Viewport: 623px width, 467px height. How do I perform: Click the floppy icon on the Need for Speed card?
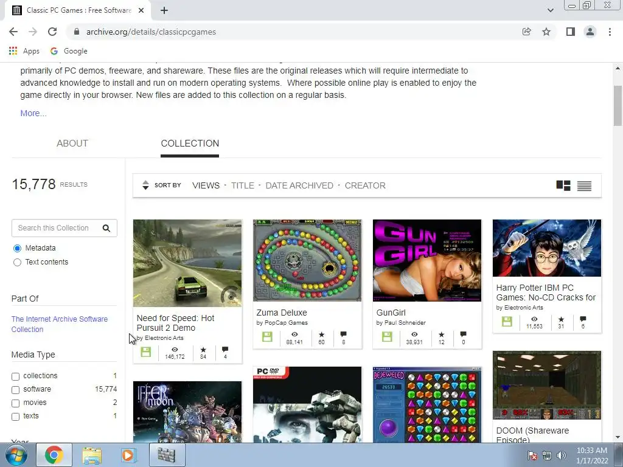[146, 352]
